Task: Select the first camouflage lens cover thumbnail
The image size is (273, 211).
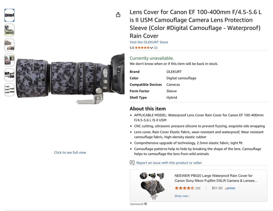Action: point(9,15)
